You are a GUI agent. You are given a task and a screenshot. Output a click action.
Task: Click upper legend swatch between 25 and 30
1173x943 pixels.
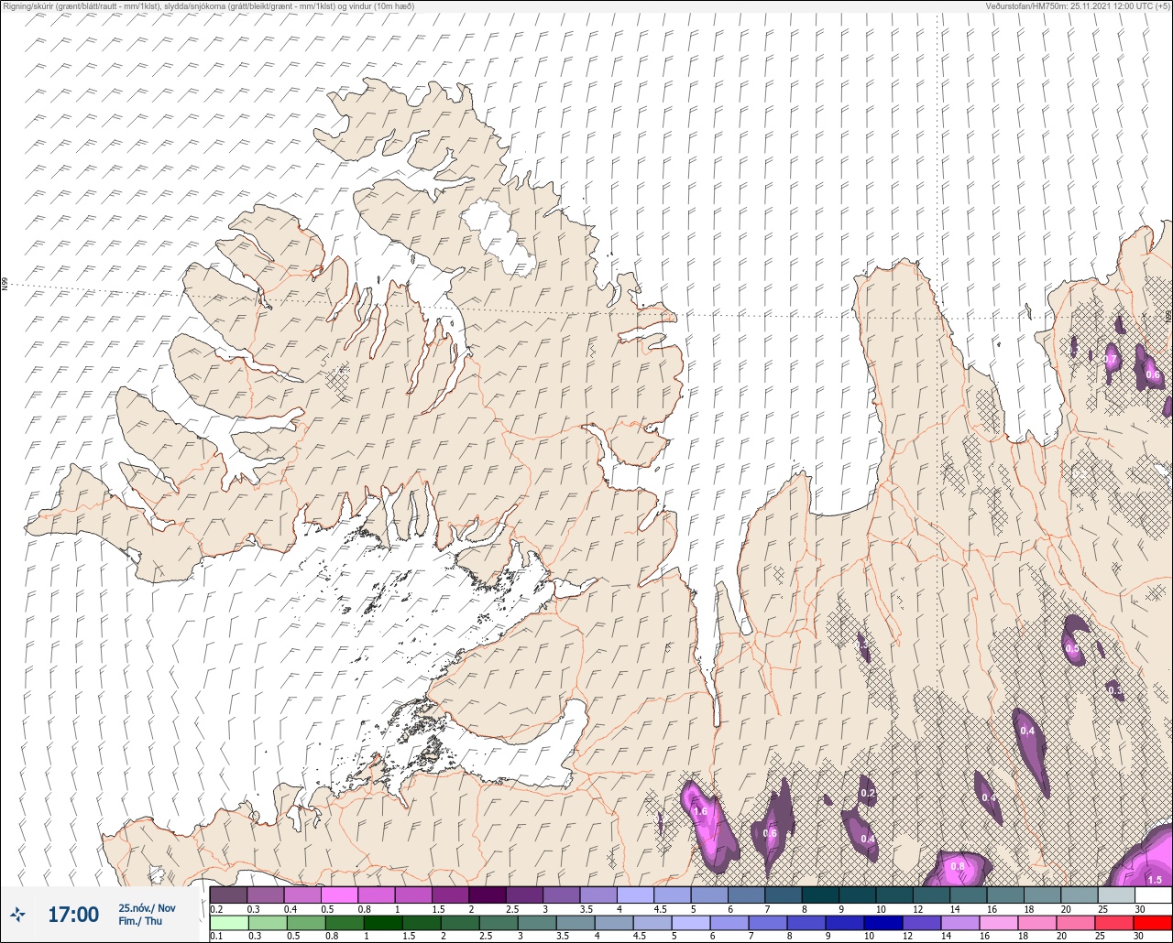point(1116,894)
